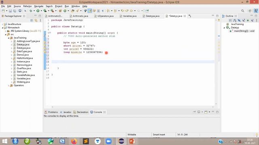
Task: Switch to the Javadoc tab
Action: click(66, 112)
